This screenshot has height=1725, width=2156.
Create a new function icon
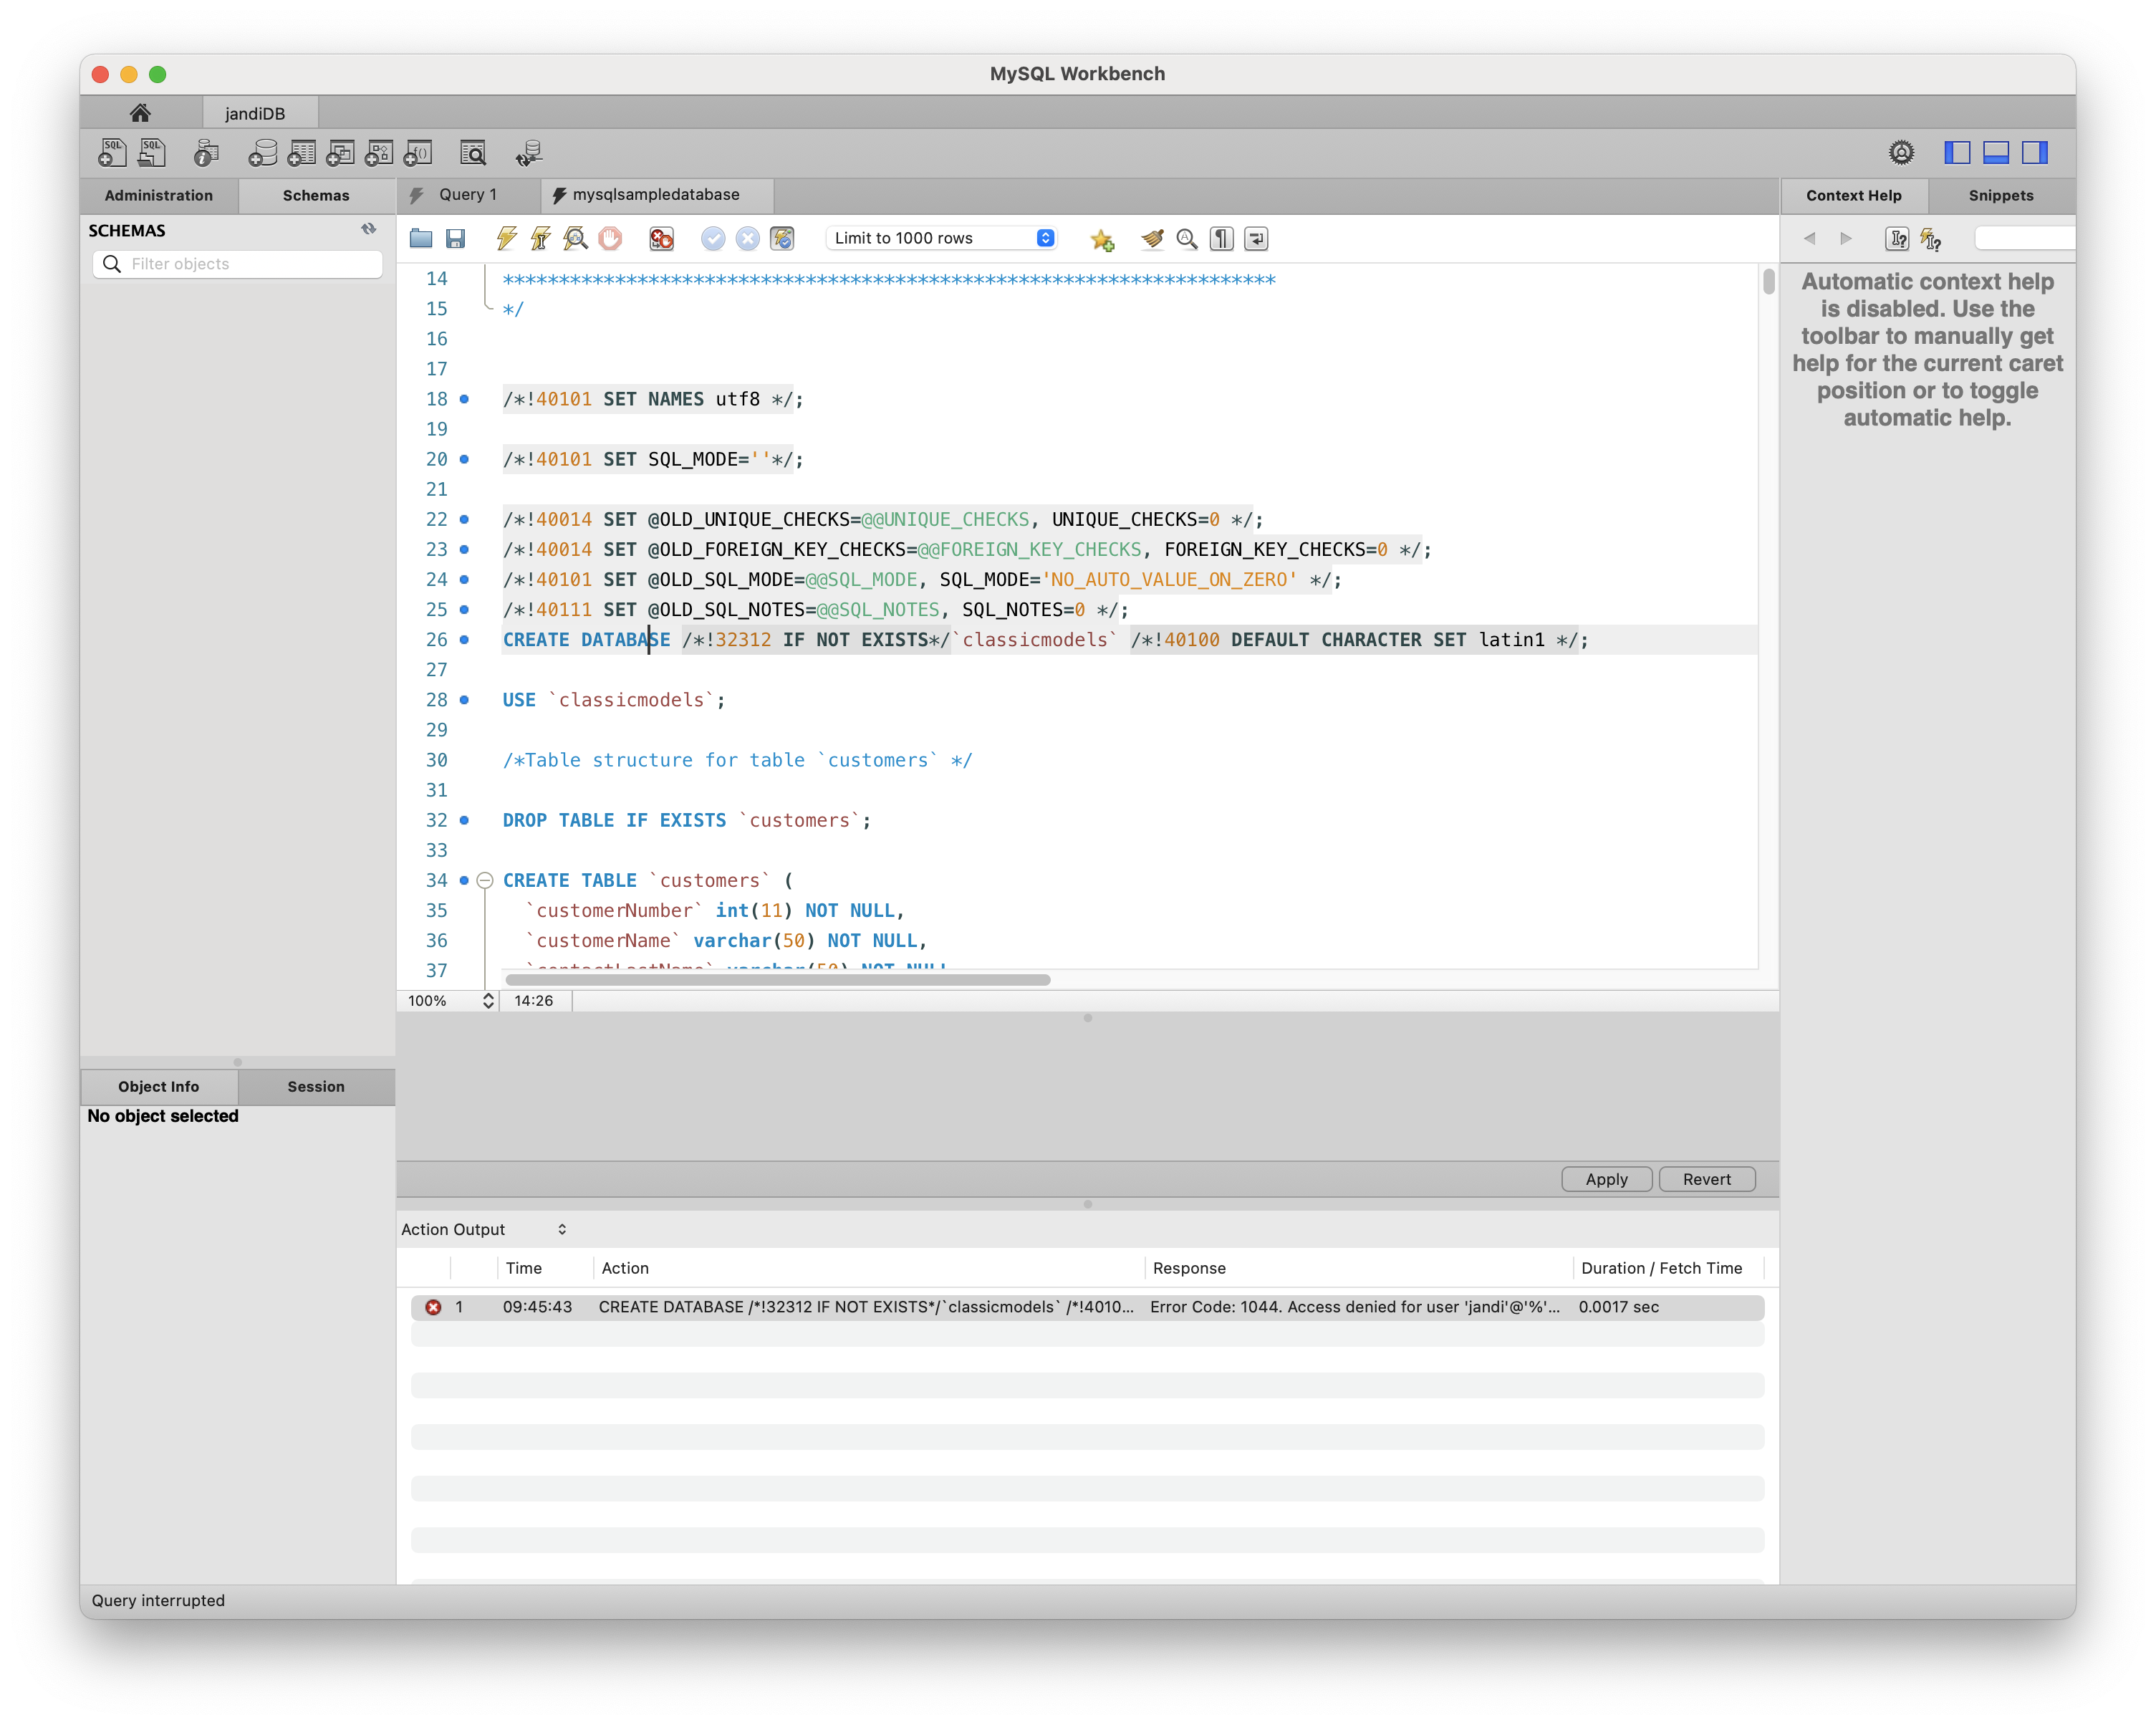[418, 152]
